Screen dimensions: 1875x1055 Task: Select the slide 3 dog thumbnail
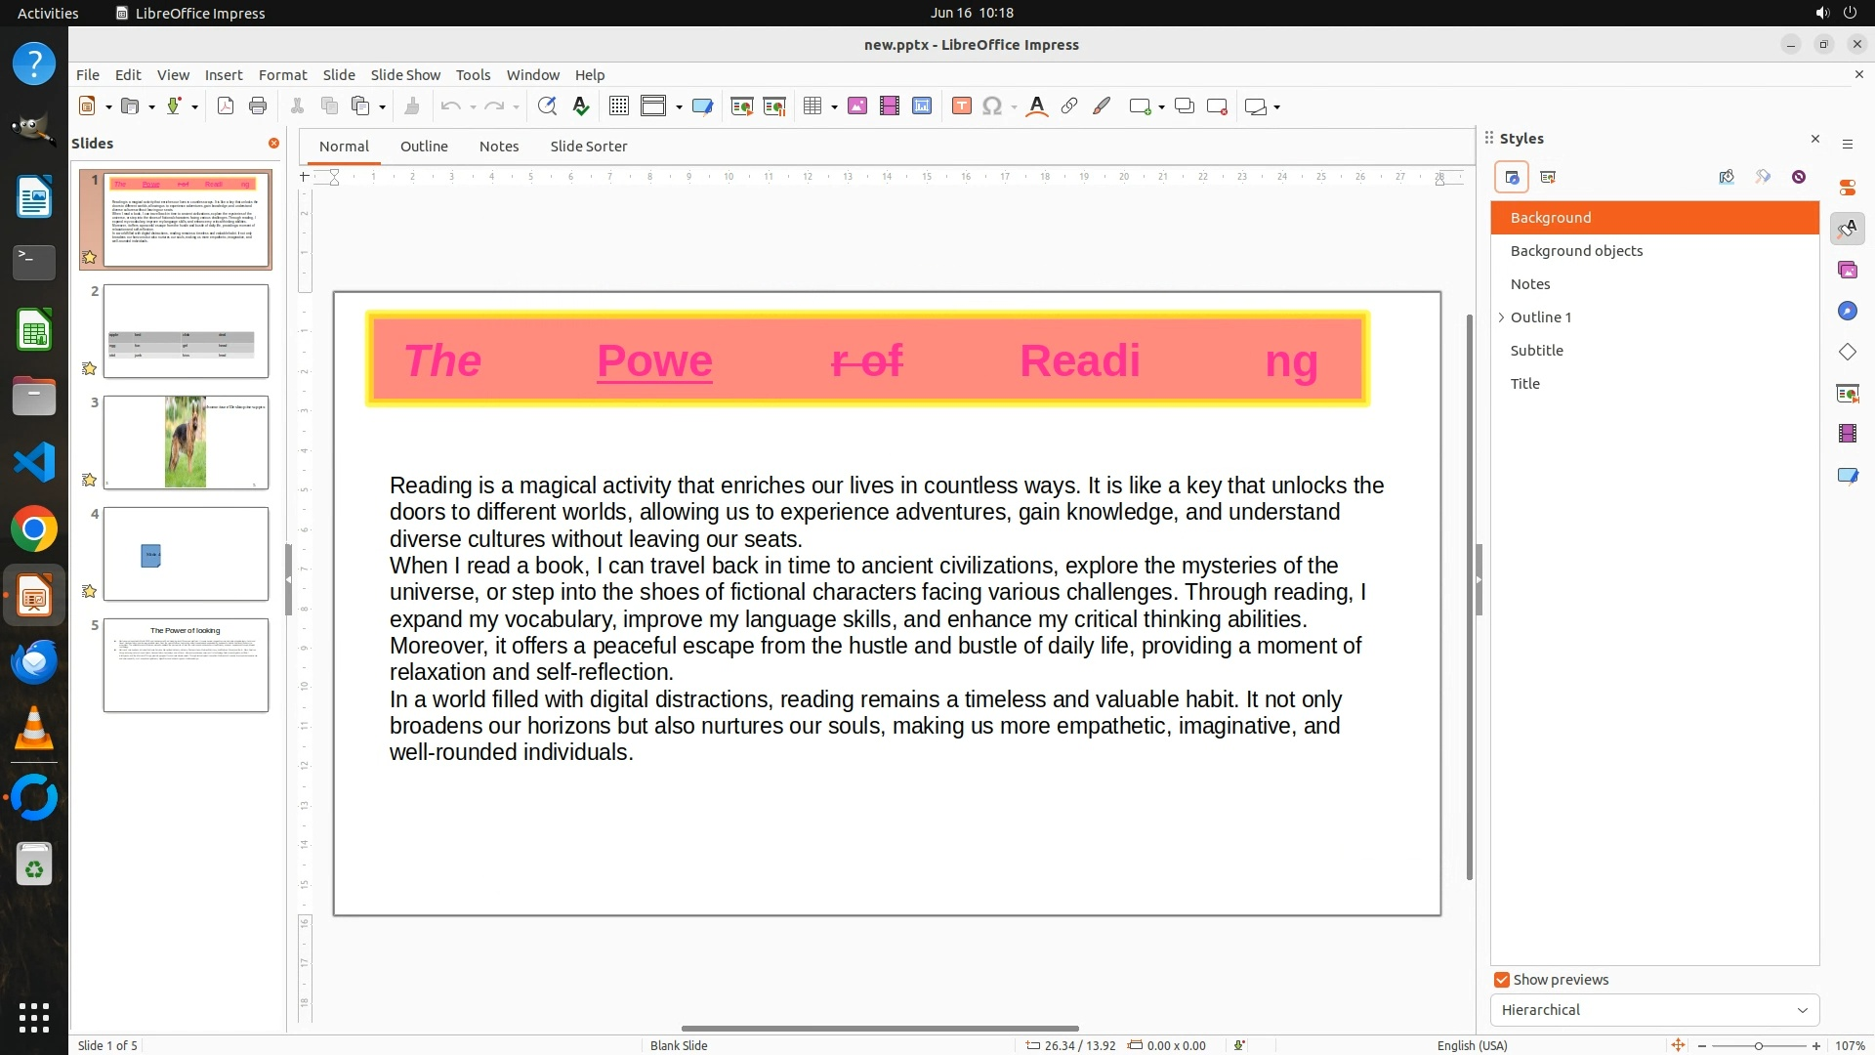point(186,443)
